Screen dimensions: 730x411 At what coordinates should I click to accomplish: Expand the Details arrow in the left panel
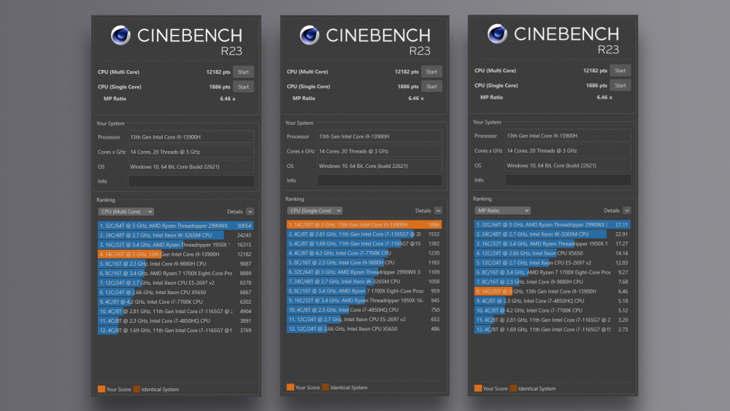click(x=250, y=212)
